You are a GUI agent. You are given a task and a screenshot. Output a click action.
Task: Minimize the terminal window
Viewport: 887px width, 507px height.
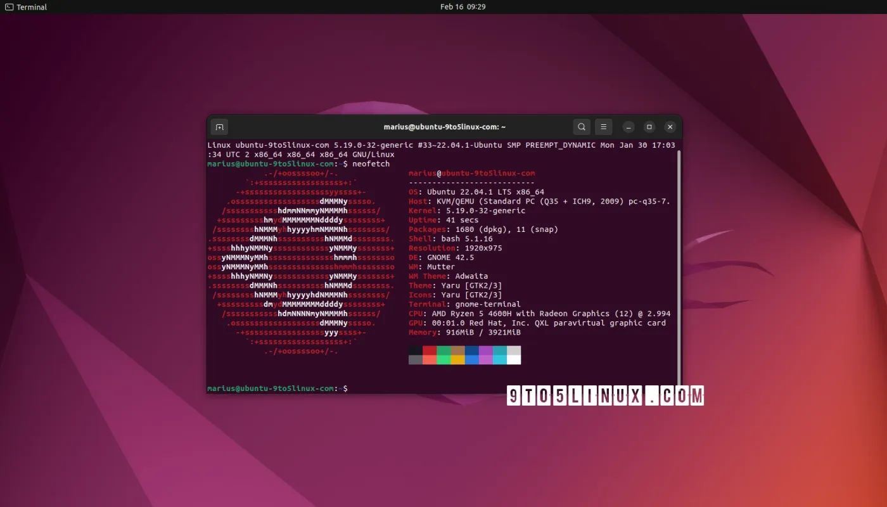tap(628, 127)
